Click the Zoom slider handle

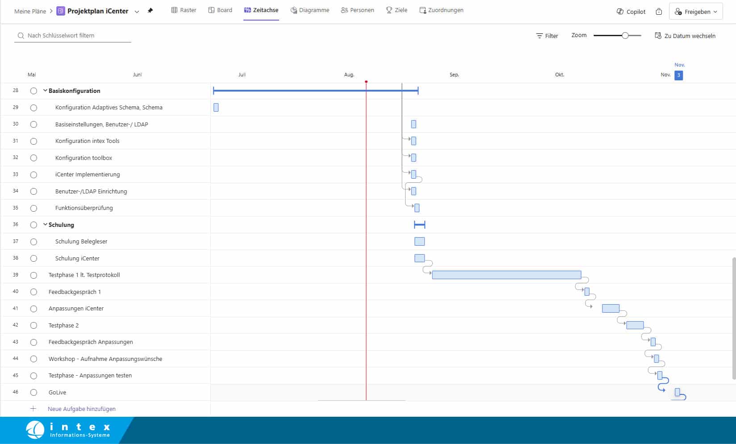click(x=625, y=35)
